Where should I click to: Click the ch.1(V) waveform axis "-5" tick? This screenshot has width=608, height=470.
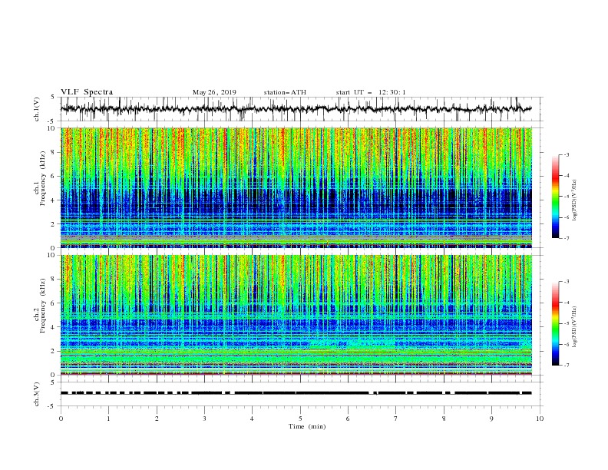(x=52, y=121)
